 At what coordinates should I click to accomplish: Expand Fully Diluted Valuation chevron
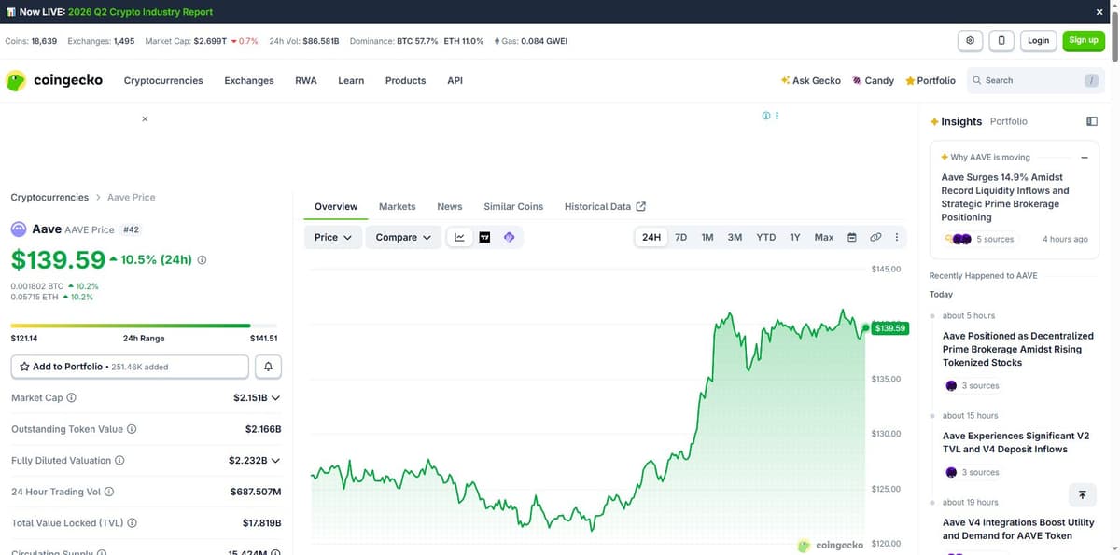[275, 461]
